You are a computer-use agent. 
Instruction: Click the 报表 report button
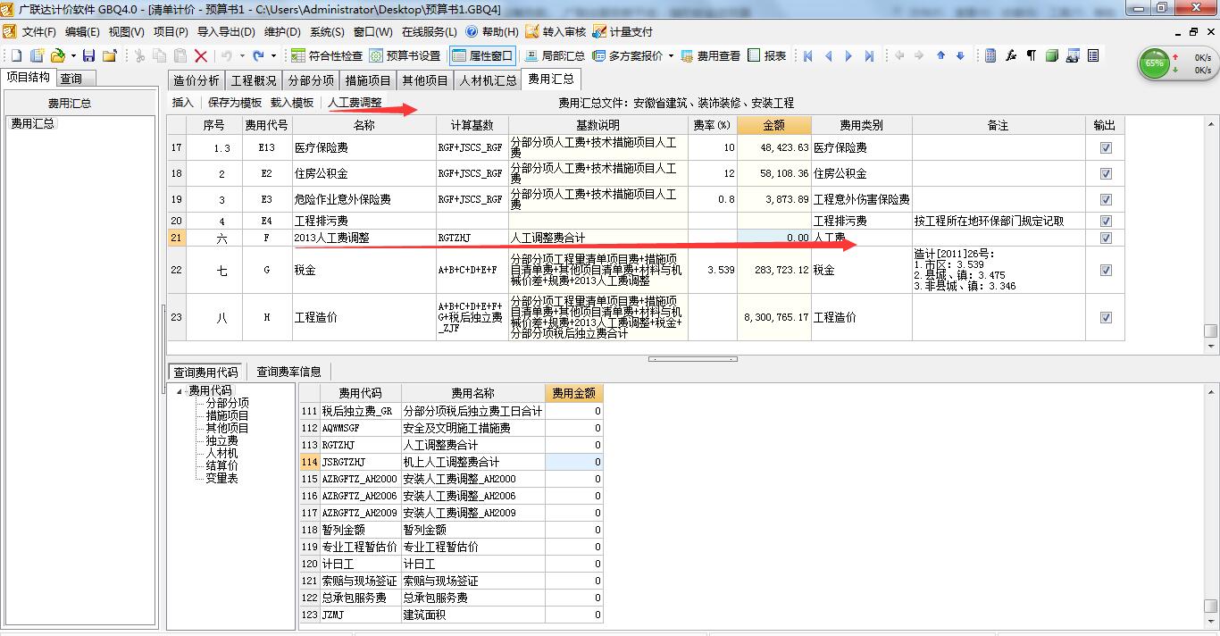(x=767, y=55)
